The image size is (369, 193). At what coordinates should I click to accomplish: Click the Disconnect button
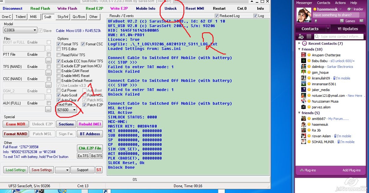(13, 9)
